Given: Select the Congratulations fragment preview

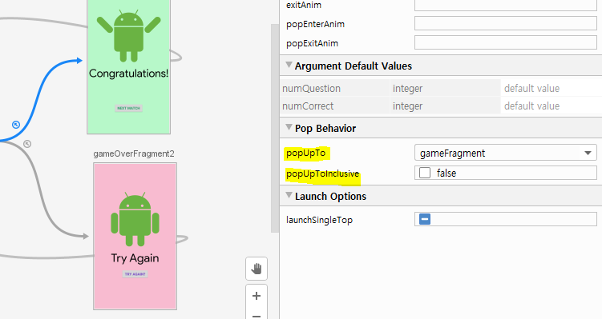Looking at the screenshot, I should click(x=128, y=66).
